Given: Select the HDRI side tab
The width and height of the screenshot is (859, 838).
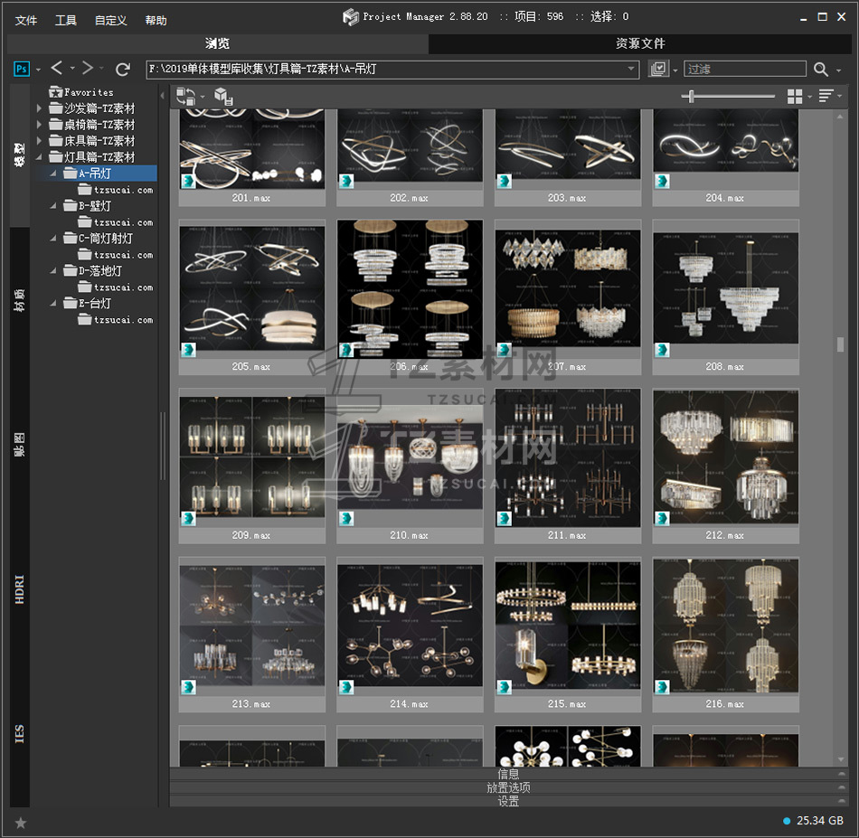Looking at the screenshot, I should click(x=20, y=588).
